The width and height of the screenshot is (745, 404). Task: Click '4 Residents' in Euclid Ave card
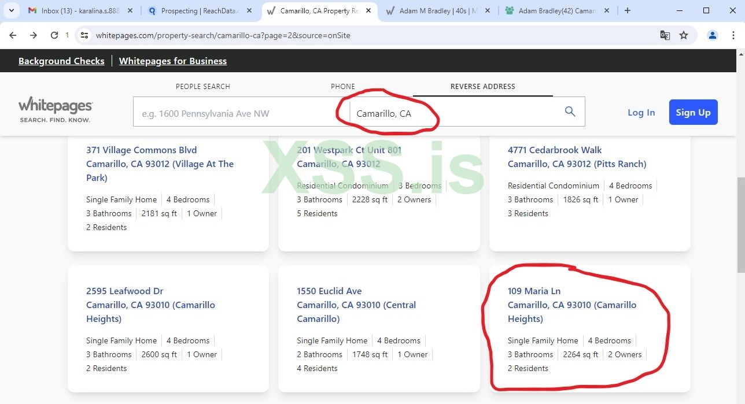pos(317,368)
